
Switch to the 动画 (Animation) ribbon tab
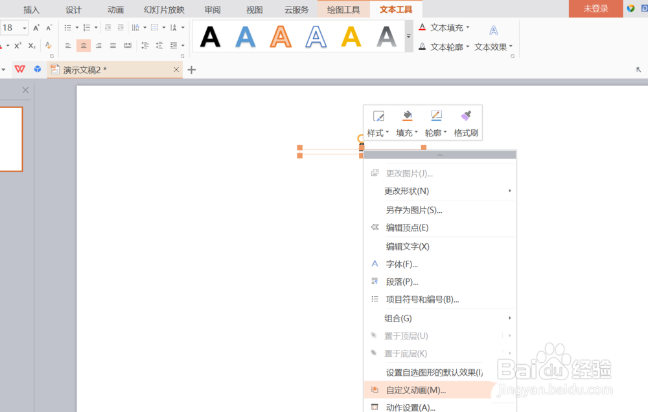tap(115, 9)
